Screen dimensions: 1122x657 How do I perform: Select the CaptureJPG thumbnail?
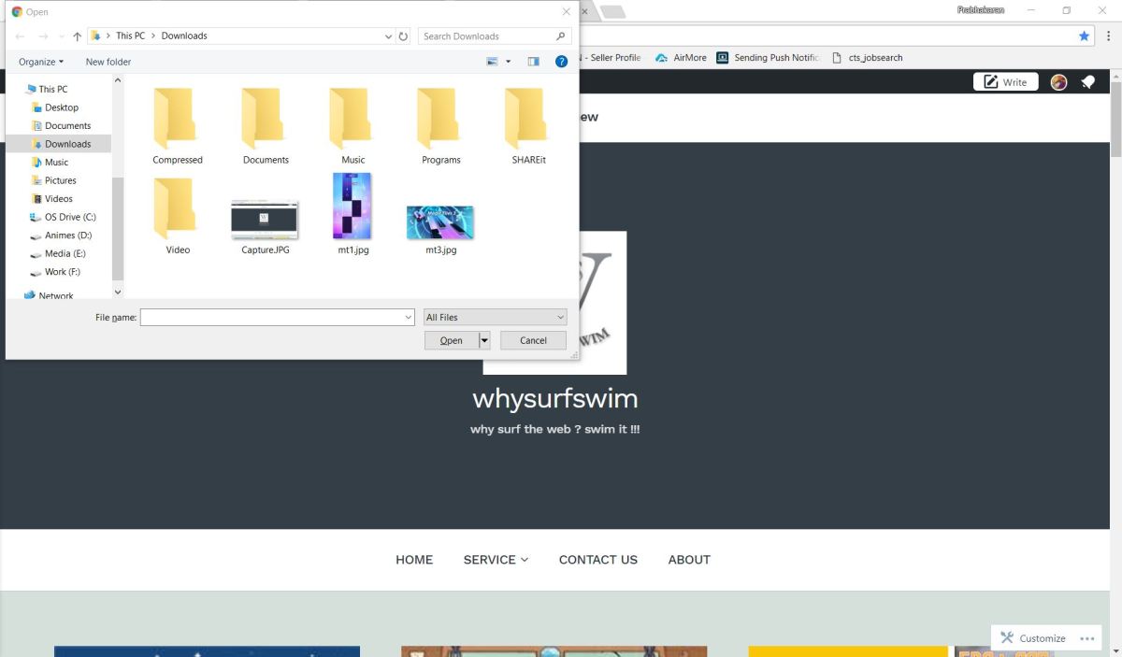tap(265, 221)
